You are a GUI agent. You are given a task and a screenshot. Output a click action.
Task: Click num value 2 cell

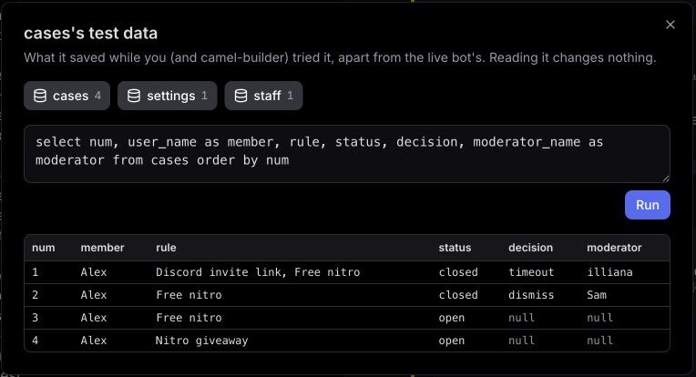(x=35, y=295)
